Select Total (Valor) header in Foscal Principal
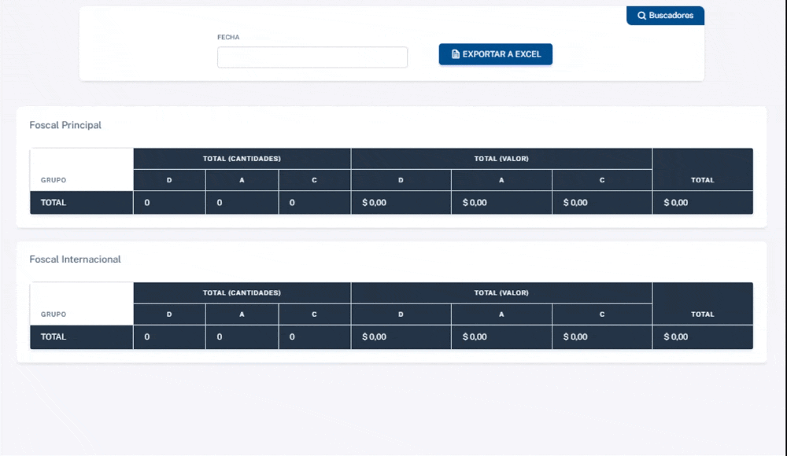 coord(501,159)
